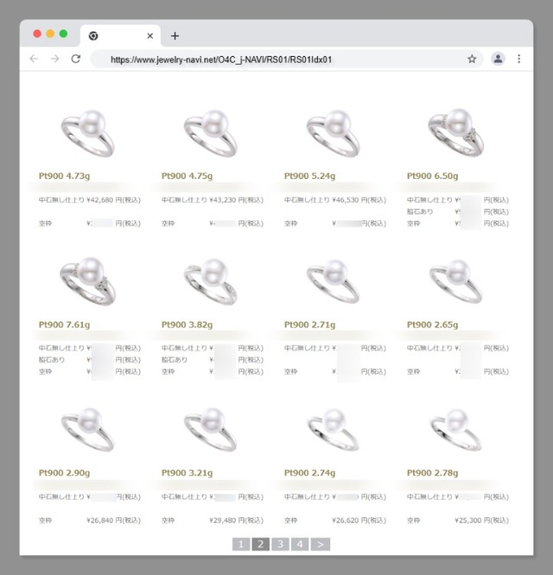The width and height of the screenshot is (553, 575).
Task: Select page 2 in pagination
Action: (261, 544)
